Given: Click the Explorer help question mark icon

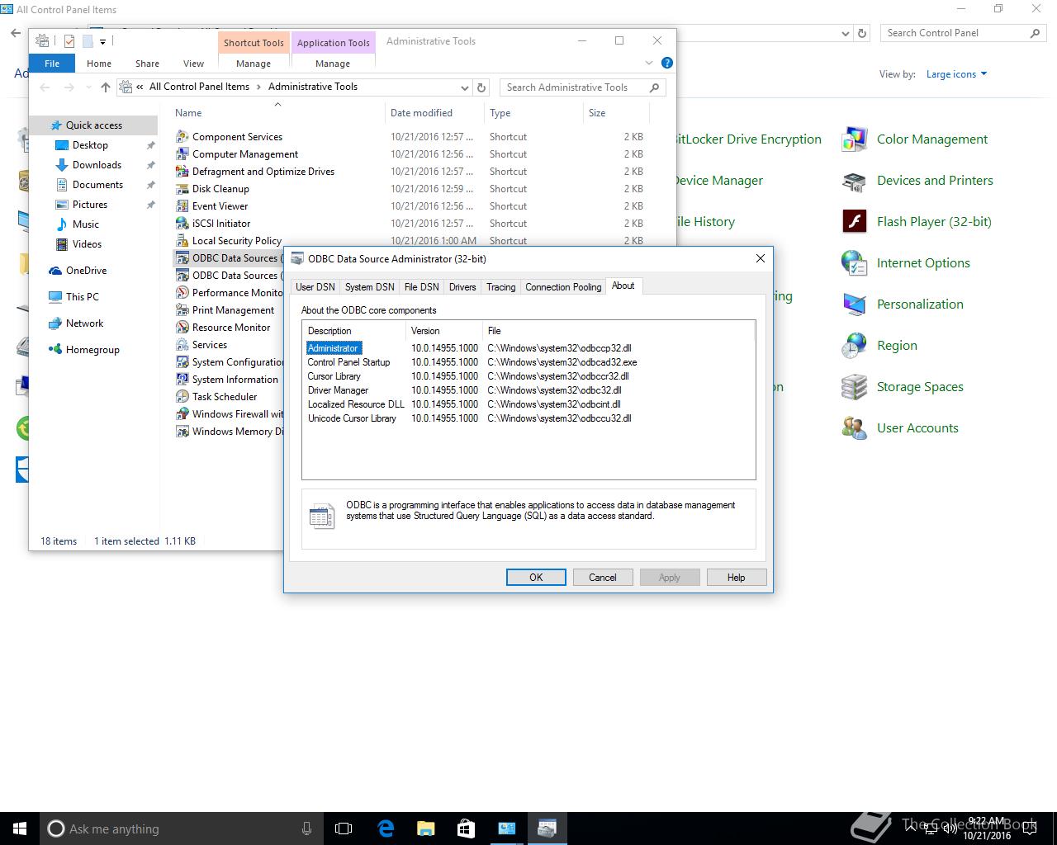Looking at the screenshot, I should pyautogui.click(x=667, y=63).
